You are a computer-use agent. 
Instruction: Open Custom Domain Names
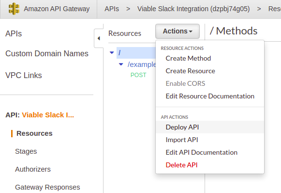pyautogui.click(x=47, y=53)
